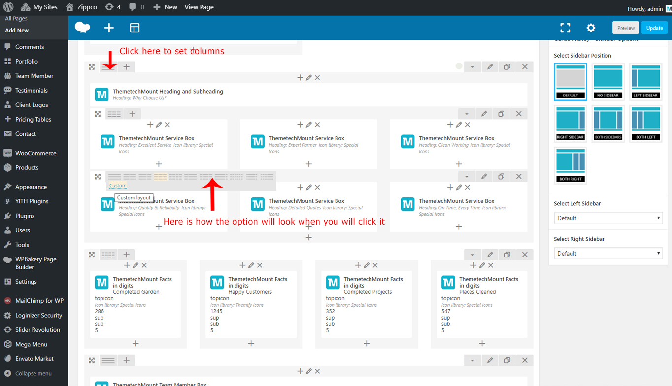
Task: Click the WPBakery cloud logo icon
Action: pos(82,28)
